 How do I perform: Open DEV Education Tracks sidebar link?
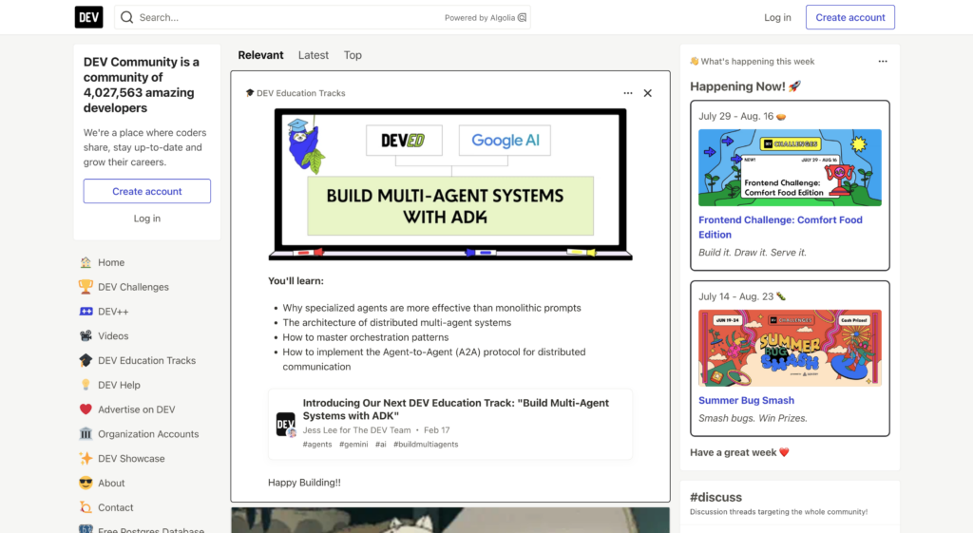point(147,360)
